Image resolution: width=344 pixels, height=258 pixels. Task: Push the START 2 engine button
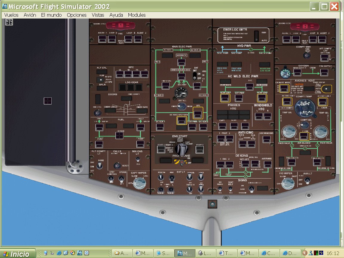pyautogui.click(x=200, y=149)
